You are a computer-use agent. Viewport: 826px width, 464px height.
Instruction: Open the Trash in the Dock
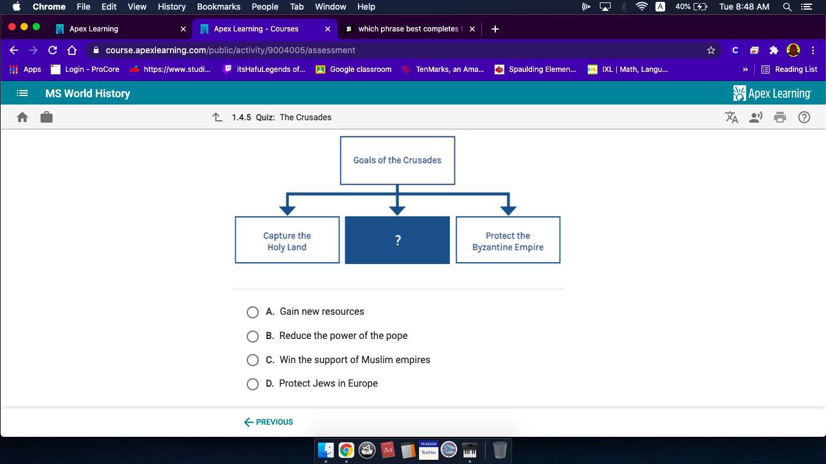point(499,450)
